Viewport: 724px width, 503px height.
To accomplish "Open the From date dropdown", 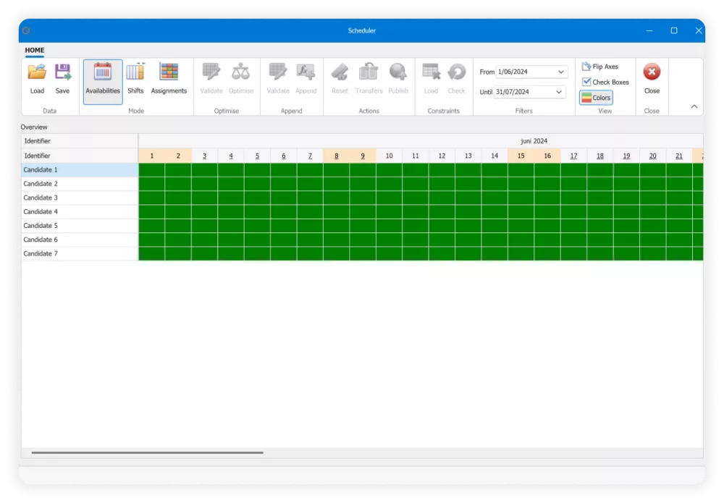I will [x=560, y=72].
